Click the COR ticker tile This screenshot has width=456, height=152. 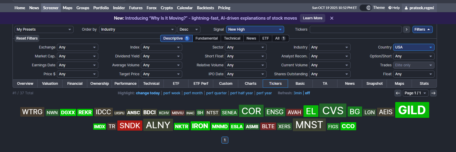(251, 111)
